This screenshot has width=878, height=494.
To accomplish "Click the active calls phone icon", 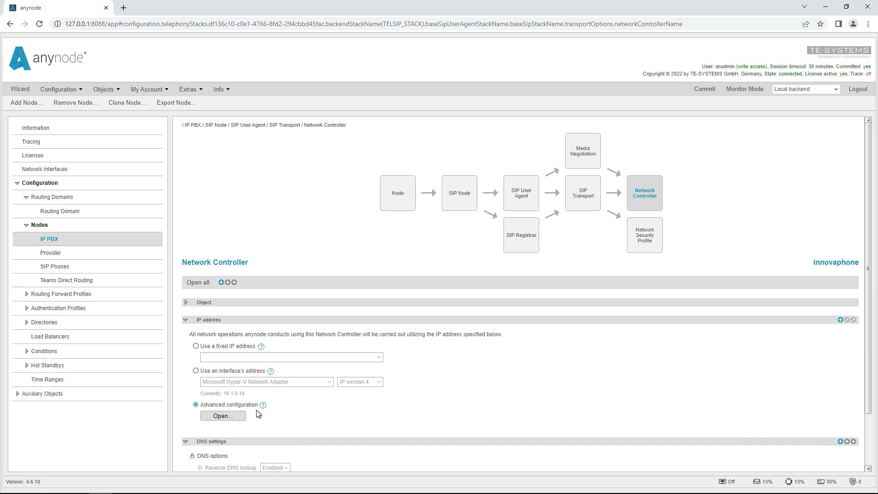I will click(852, 482).
